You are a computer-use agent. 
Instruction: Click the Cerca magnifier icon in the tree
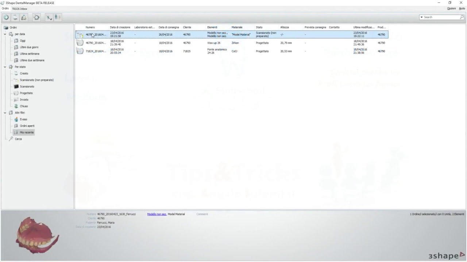coord(11,139)
